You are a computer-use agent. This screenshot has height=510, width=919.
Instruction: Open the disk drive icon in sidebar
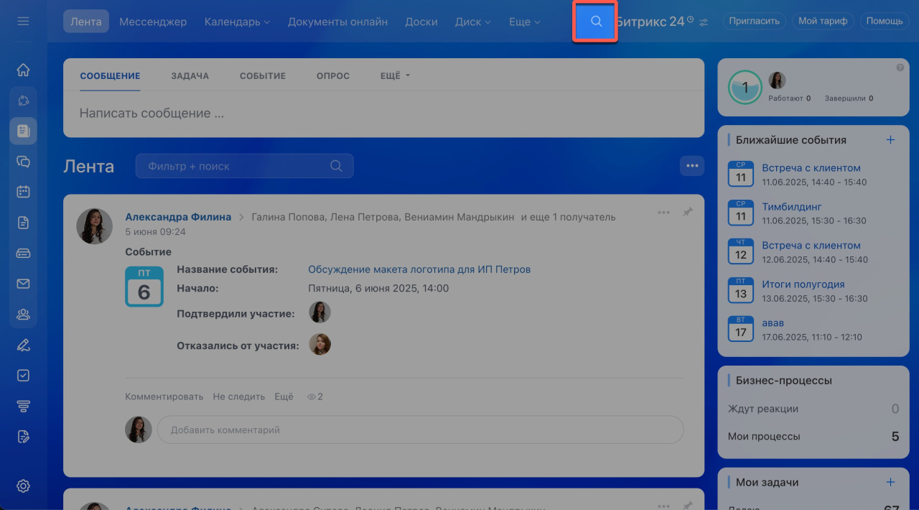pos(23,253)
